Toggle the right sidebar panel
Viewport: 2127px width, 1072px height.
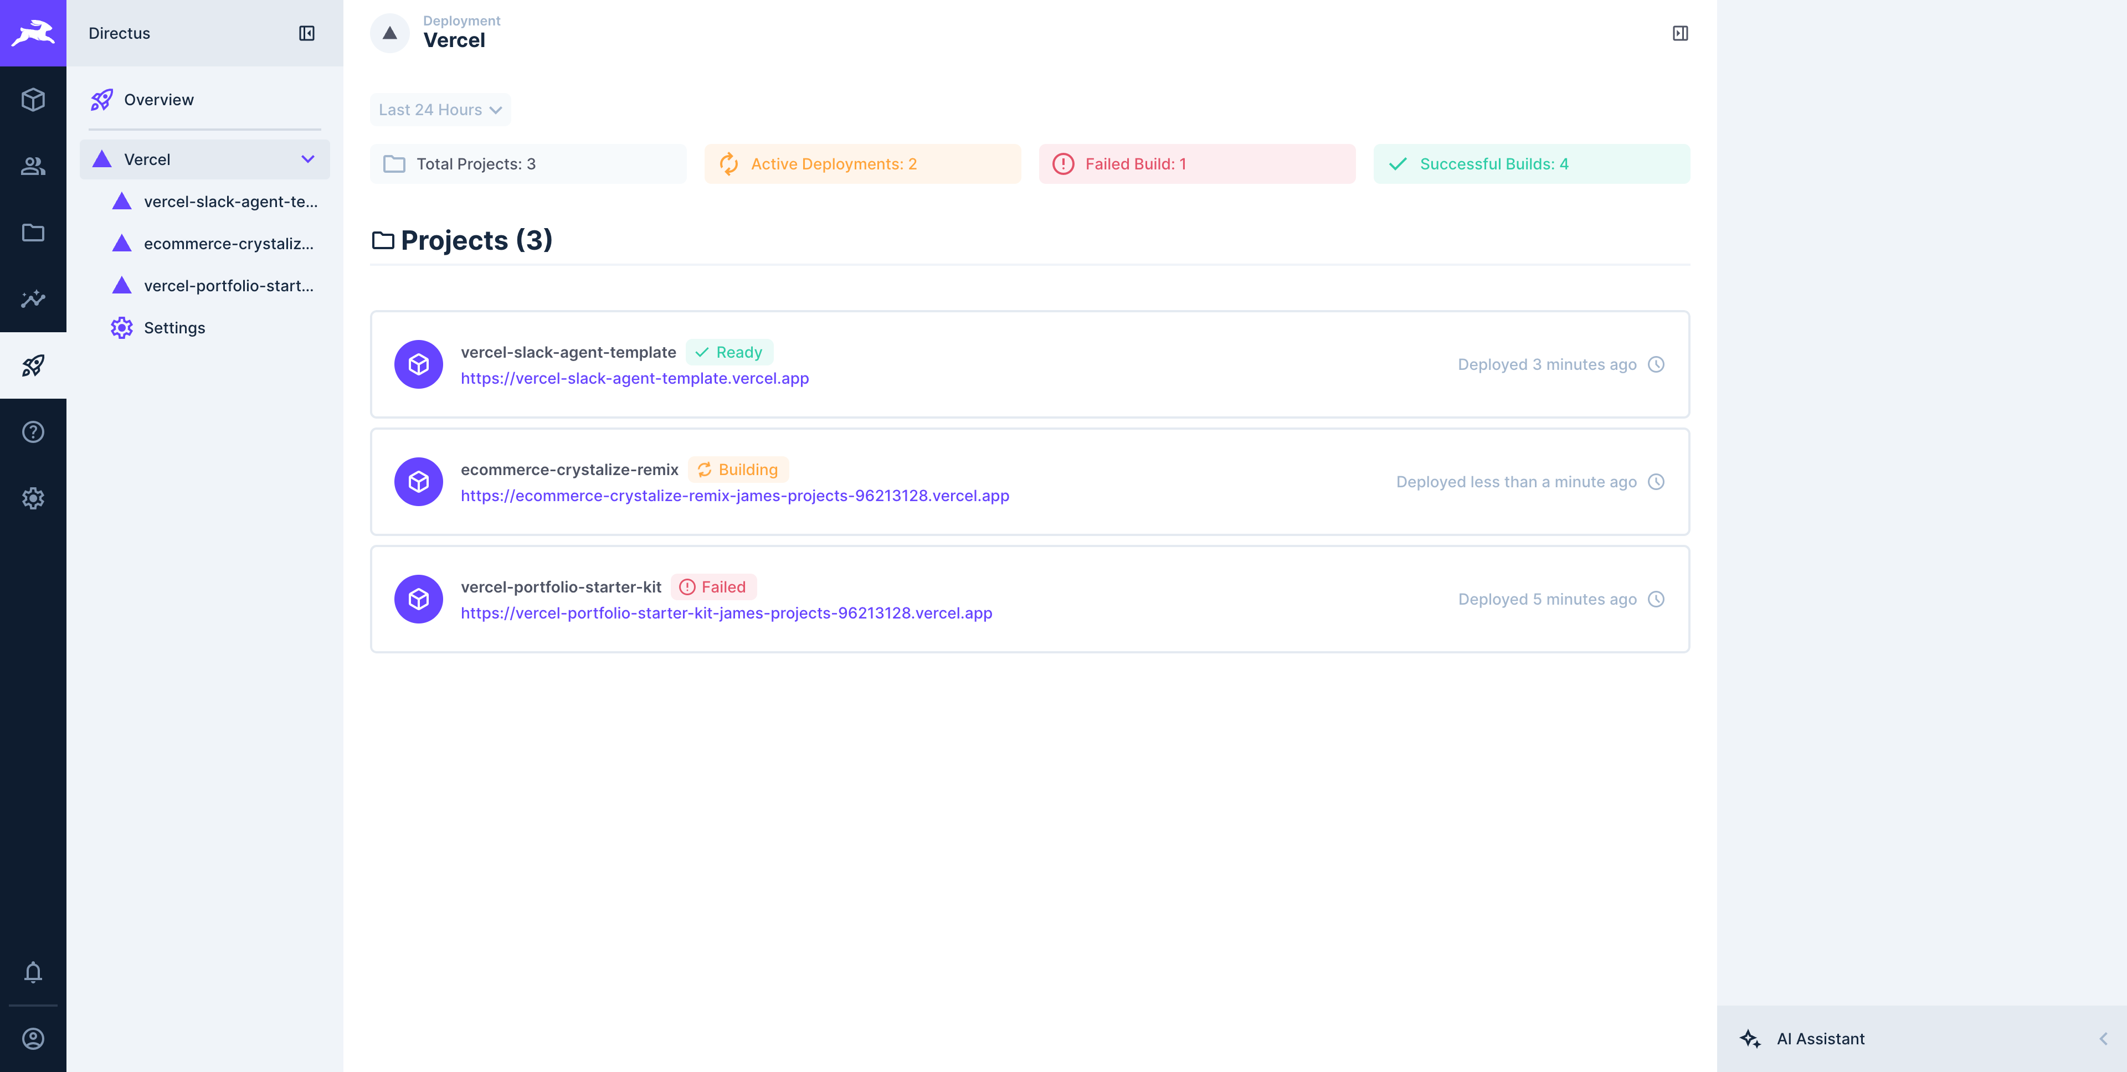click(x=1679, y=33)
